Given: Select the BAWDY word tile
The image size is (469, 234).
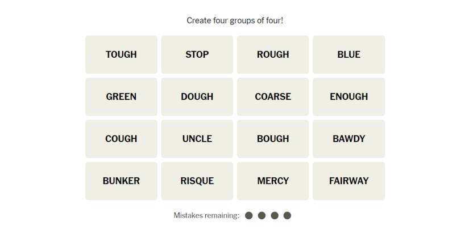Looking at the screenshot, I should coord(348,139).
